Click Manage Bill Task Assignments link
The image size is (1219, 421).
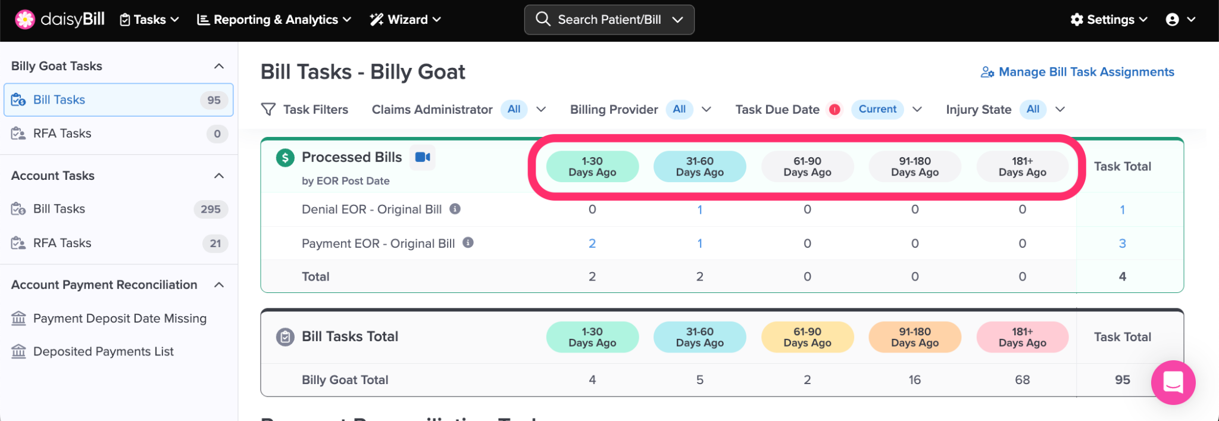1077,72
